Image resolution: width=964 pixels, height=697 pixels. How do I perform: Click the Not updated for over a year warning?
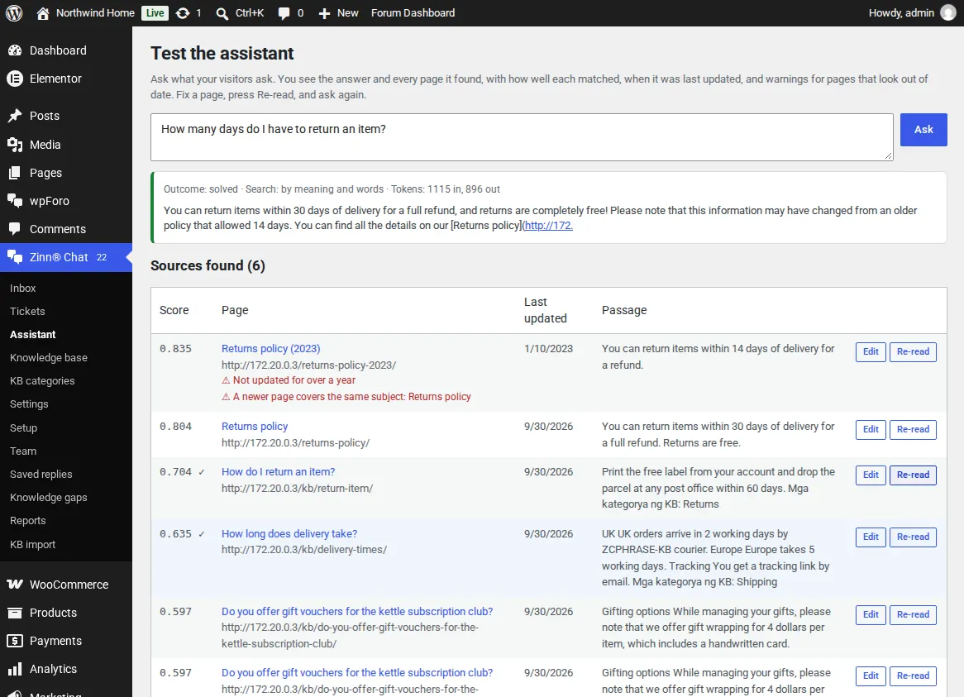[289, 380]
